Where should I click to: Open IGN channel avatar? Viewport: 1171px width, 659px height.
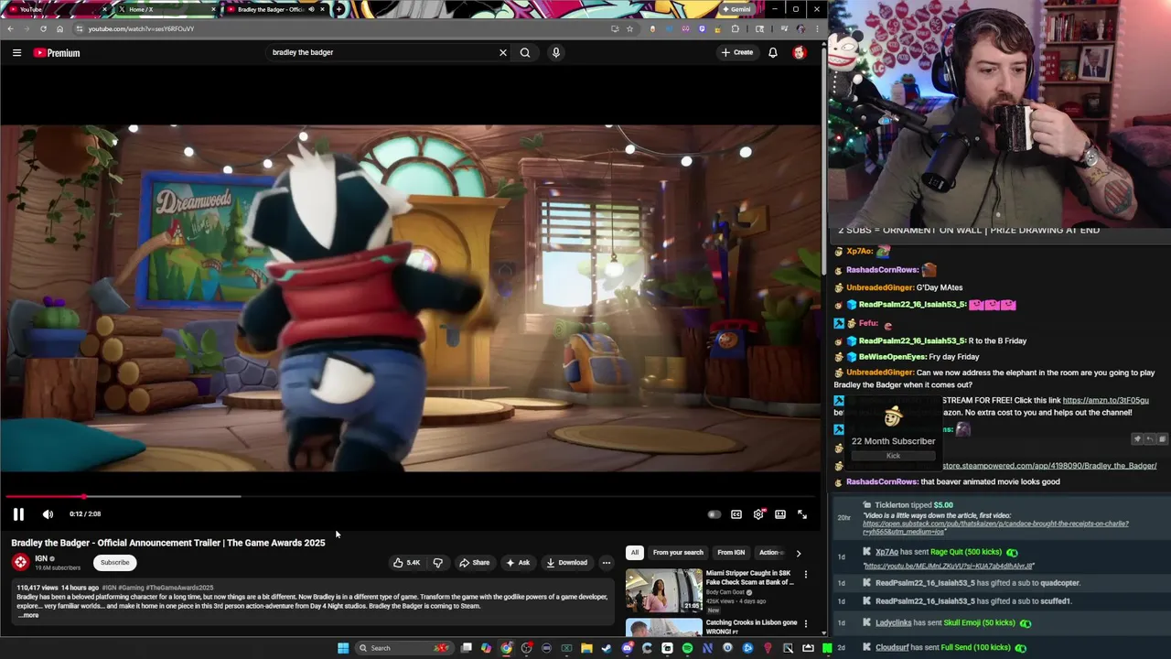[20, 562]
